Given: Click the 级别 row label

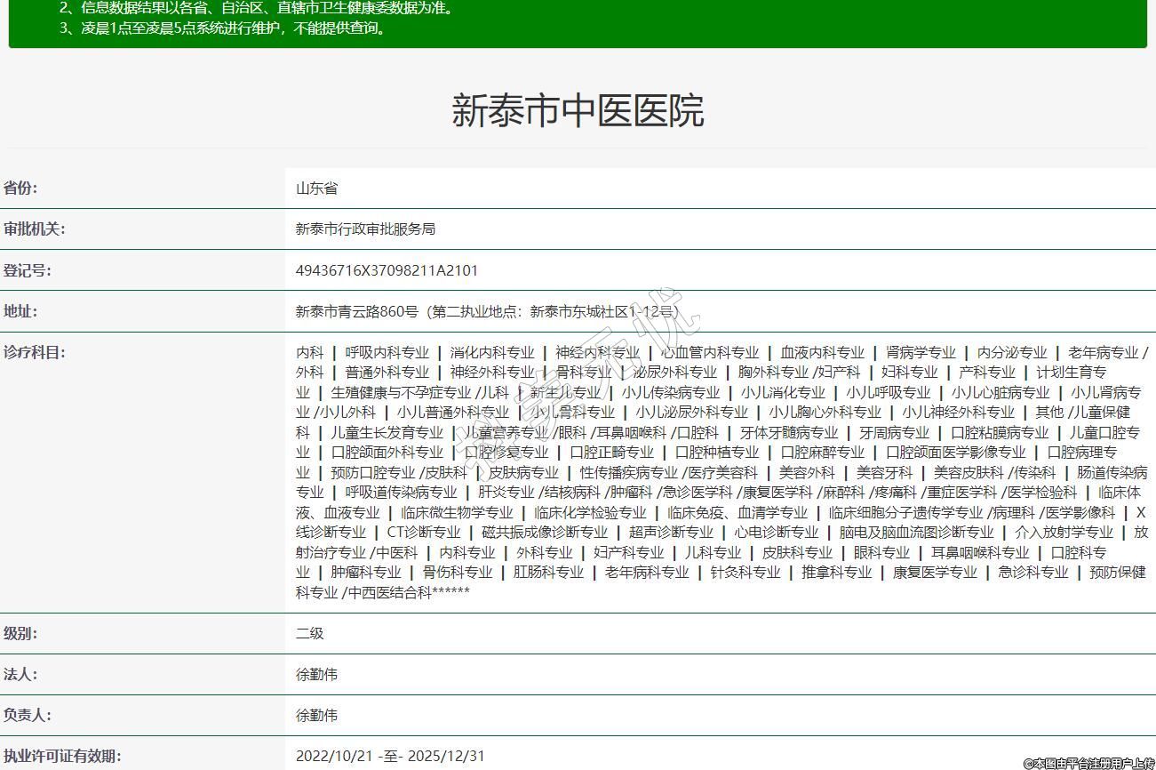Looking at the screenshot, I should click(x=20, y=633).
